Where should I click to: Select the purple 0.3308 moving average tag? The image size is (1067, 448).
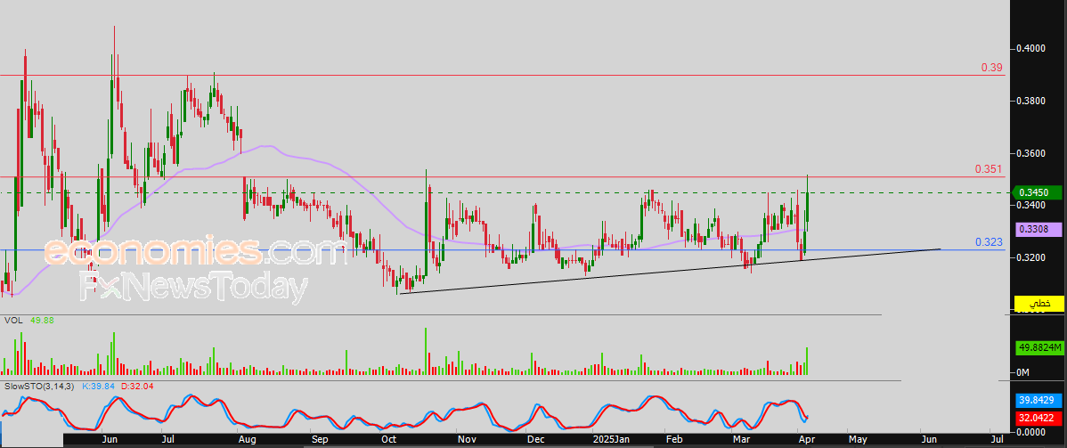coord(1038,230)
